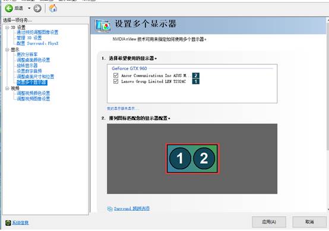
Task: Open 管理 3D 设置 task
Action: pyautogui.click(x=29, y=38)
